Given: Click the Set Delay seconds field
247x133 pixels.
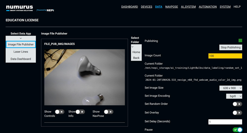Looking at the screenshot, I should point(225,122).
